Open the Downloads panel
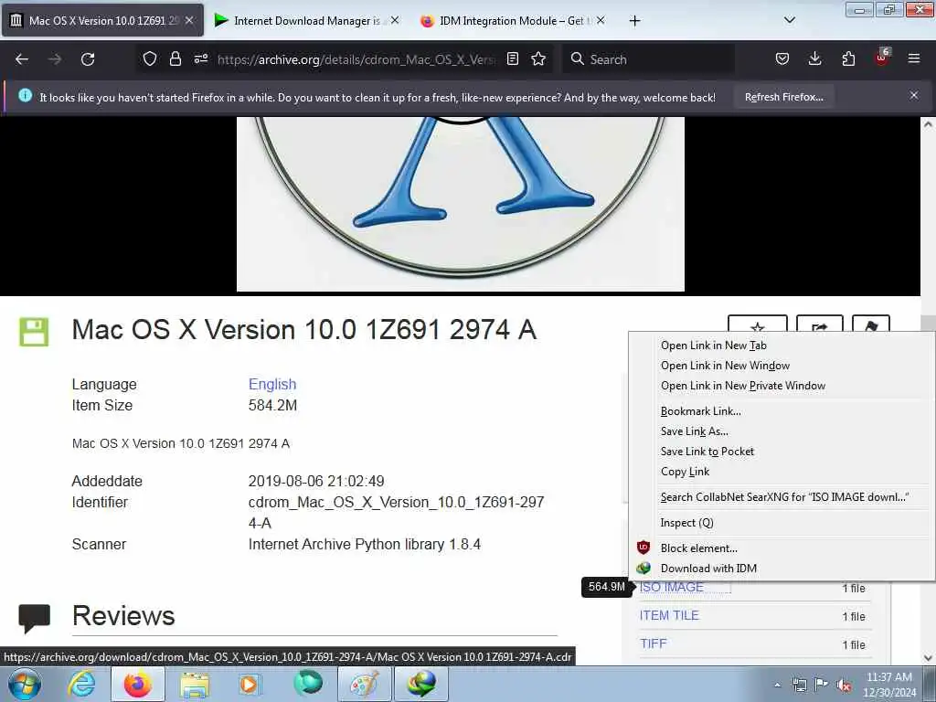 (x=814, y=58)
